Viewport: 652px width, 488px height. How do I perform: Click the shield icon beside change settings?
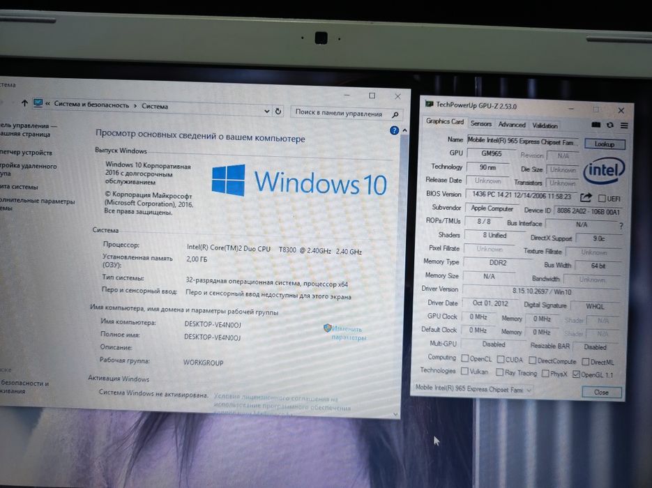coord(327,328)
